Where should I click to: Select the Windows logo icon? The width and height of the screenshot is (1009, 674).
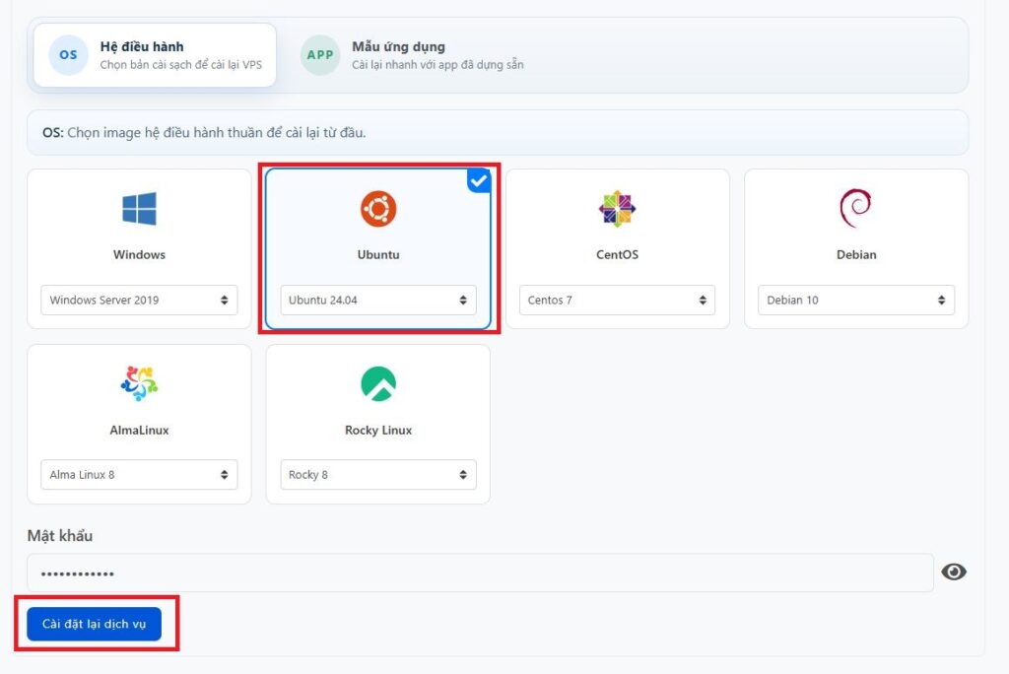[x=139, y=209]
